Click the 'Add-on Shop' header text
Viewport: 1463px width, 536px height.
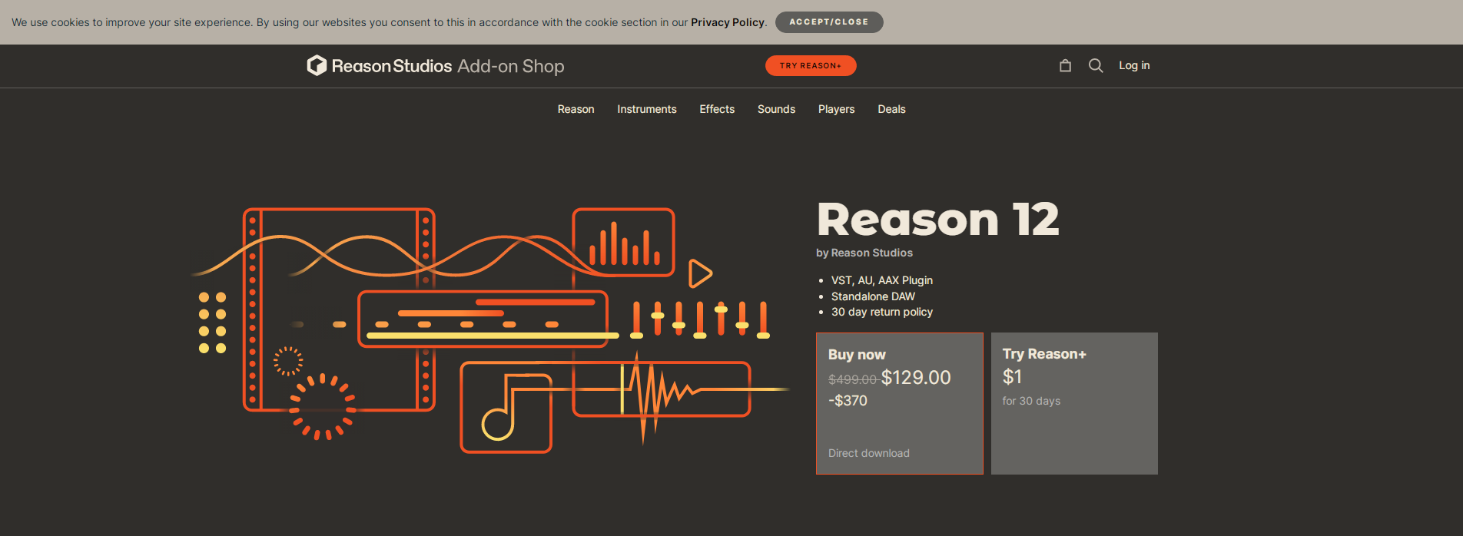tap(511, 66)
